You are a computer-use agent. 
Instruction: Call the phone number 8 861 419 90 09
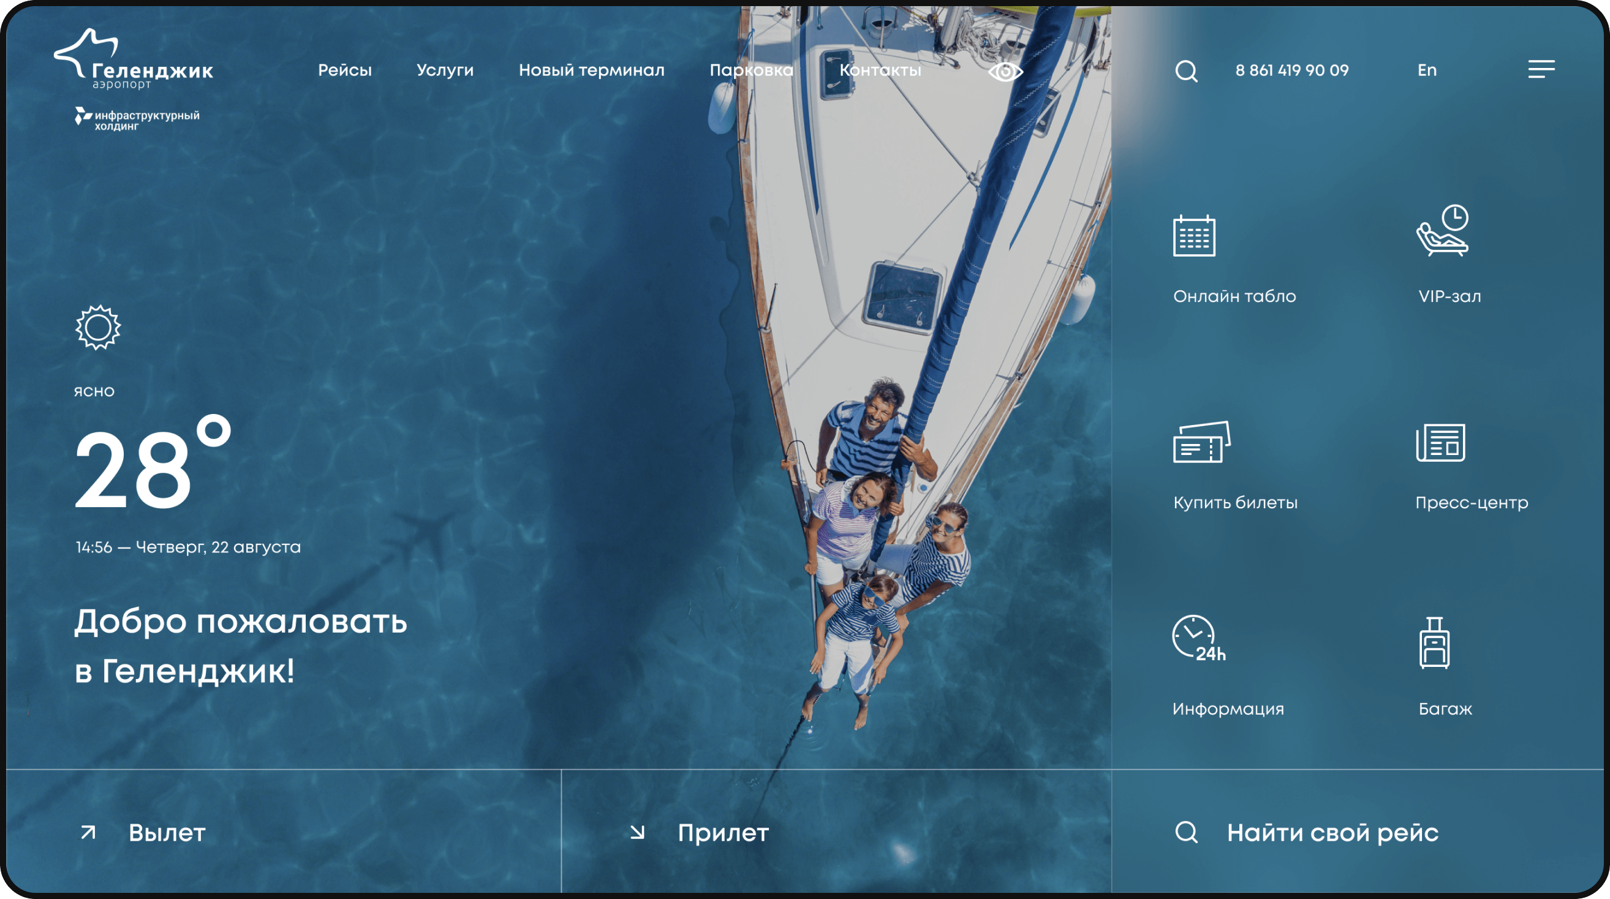[1291, 70]
